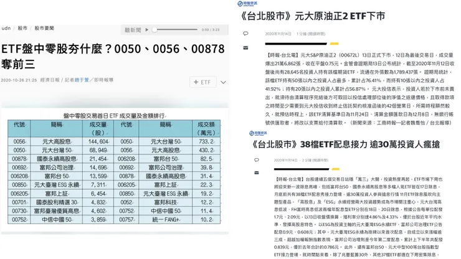Screen dimensions: 461x259
Task: Open the 股市 breadcrumb link
Action: coord(22,28)
